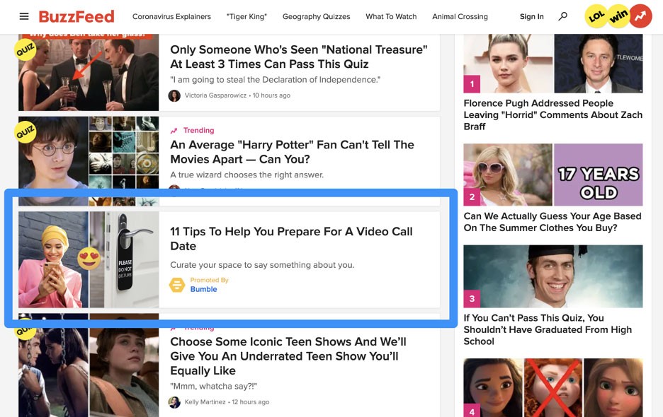This screenshot has width=663, height=417.
Task: Click Florence Pugh trending thumbnail
Action: pyautogui.click(x=553, y=64)
